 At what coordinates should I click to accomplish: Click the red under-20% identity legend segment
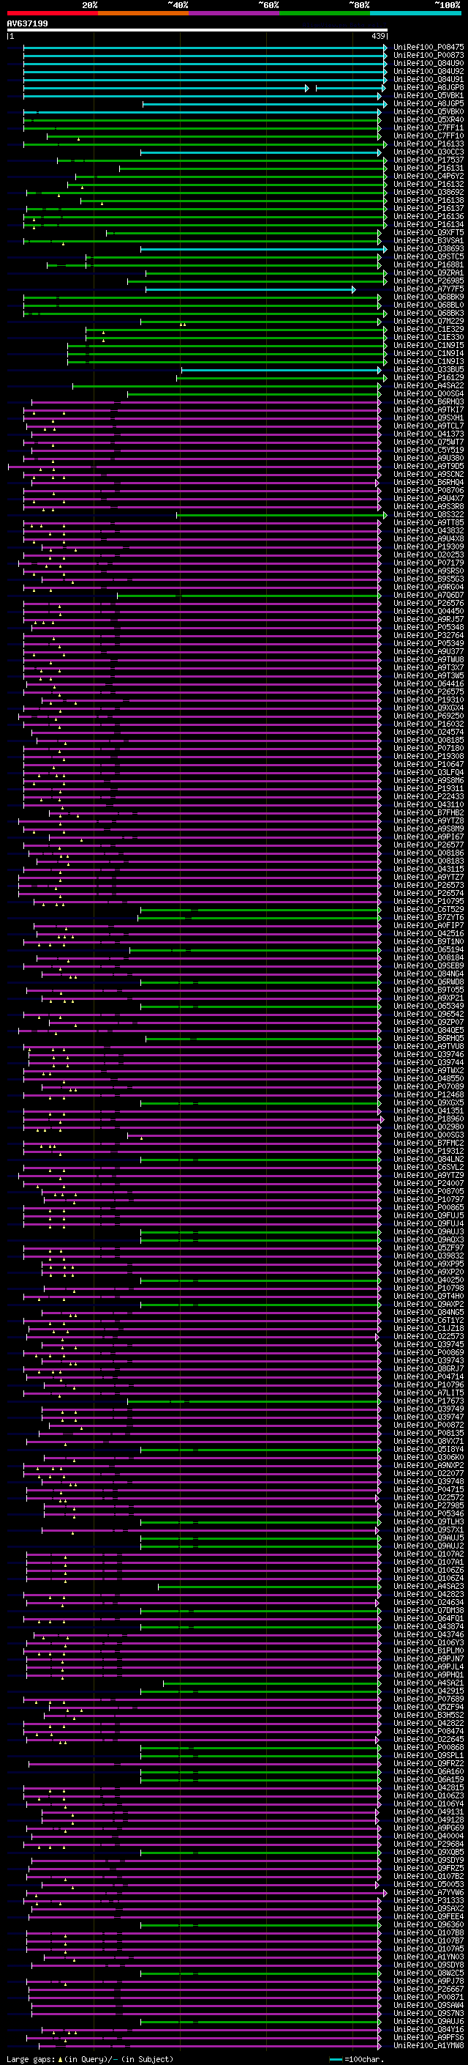click(52, 13)
